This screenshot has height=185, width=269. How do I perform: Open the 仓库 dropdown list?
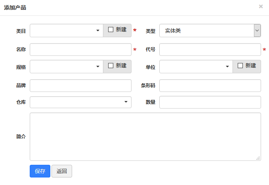point(126,102)
